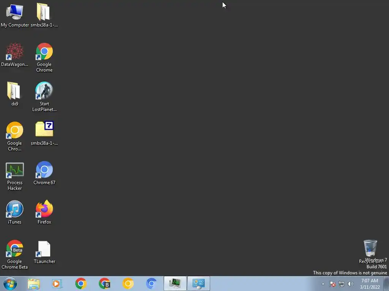Open yellow Chrome Canary taskbar icon
Image resolution: width=389 pixels, height=291 pixels.
coord(128,284)
